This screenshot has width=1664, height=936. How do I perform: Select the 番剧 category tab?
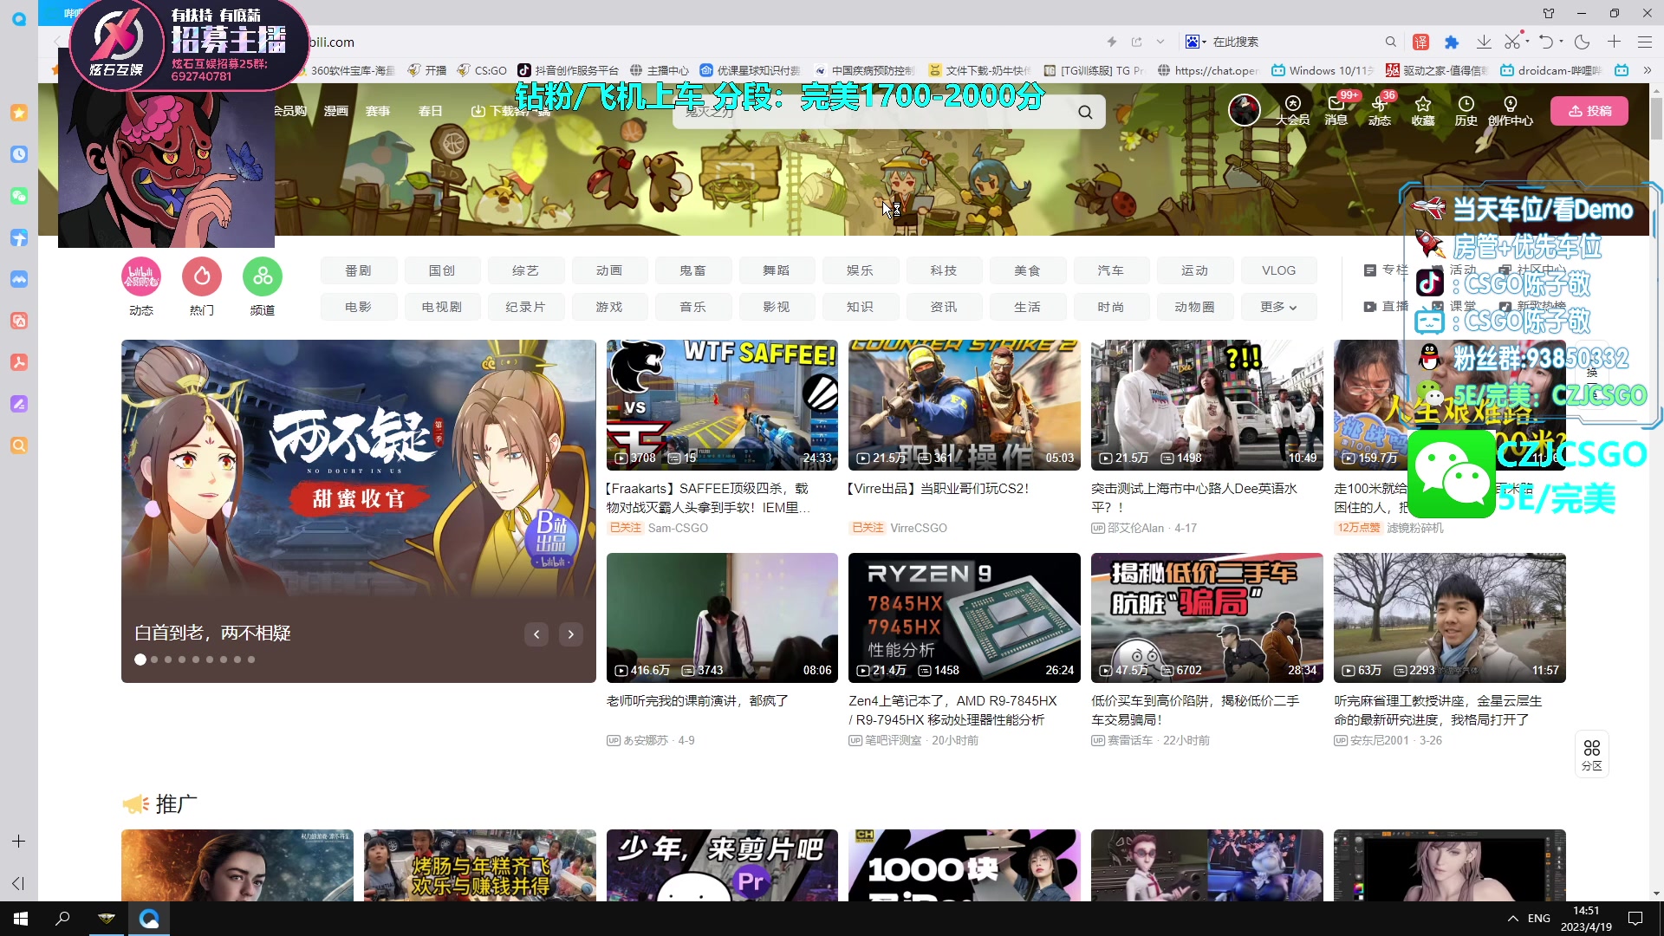[x=358, y=270]
